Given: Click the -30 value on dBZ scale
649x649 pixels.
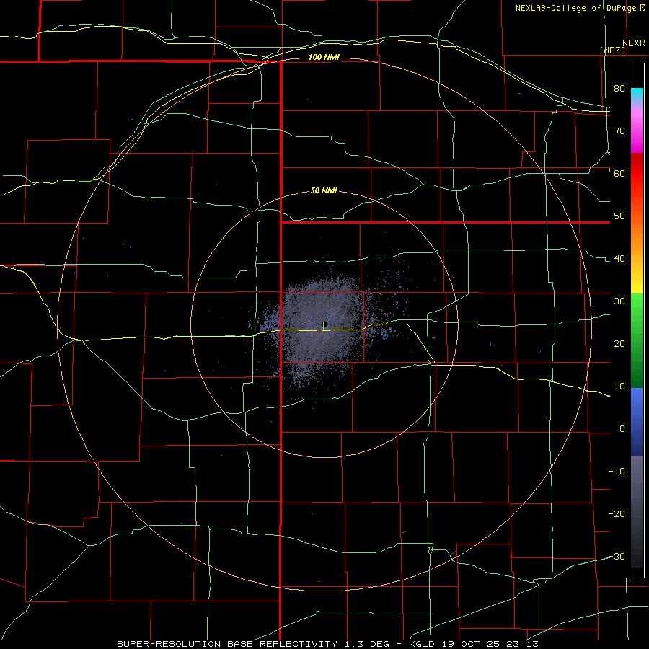Looking at the screenshot, I should tap(617, 557).
